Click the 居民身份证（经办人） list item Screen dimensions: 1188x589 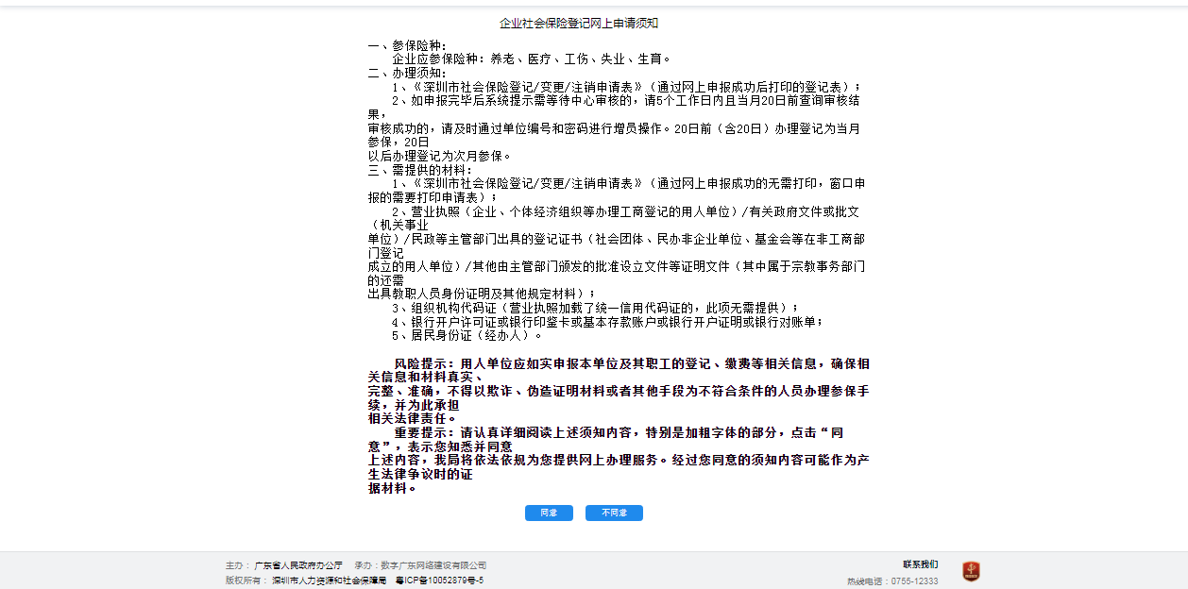pos(467,335)
